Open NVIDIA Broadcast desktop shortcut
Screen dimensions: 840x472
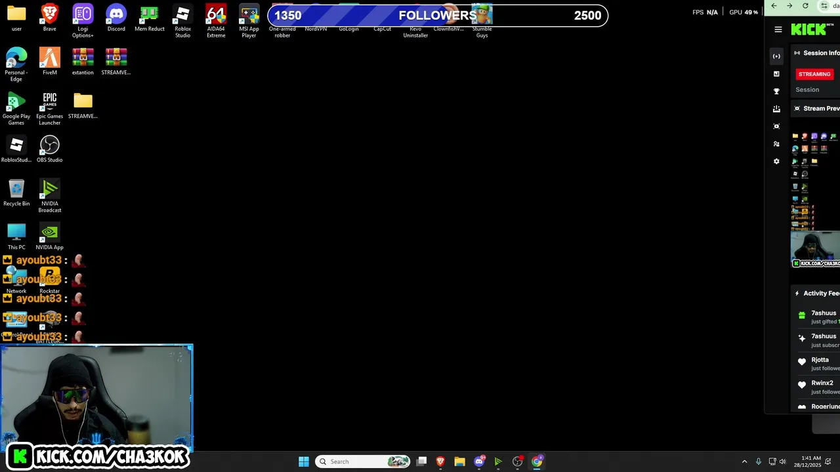point(50,196)
